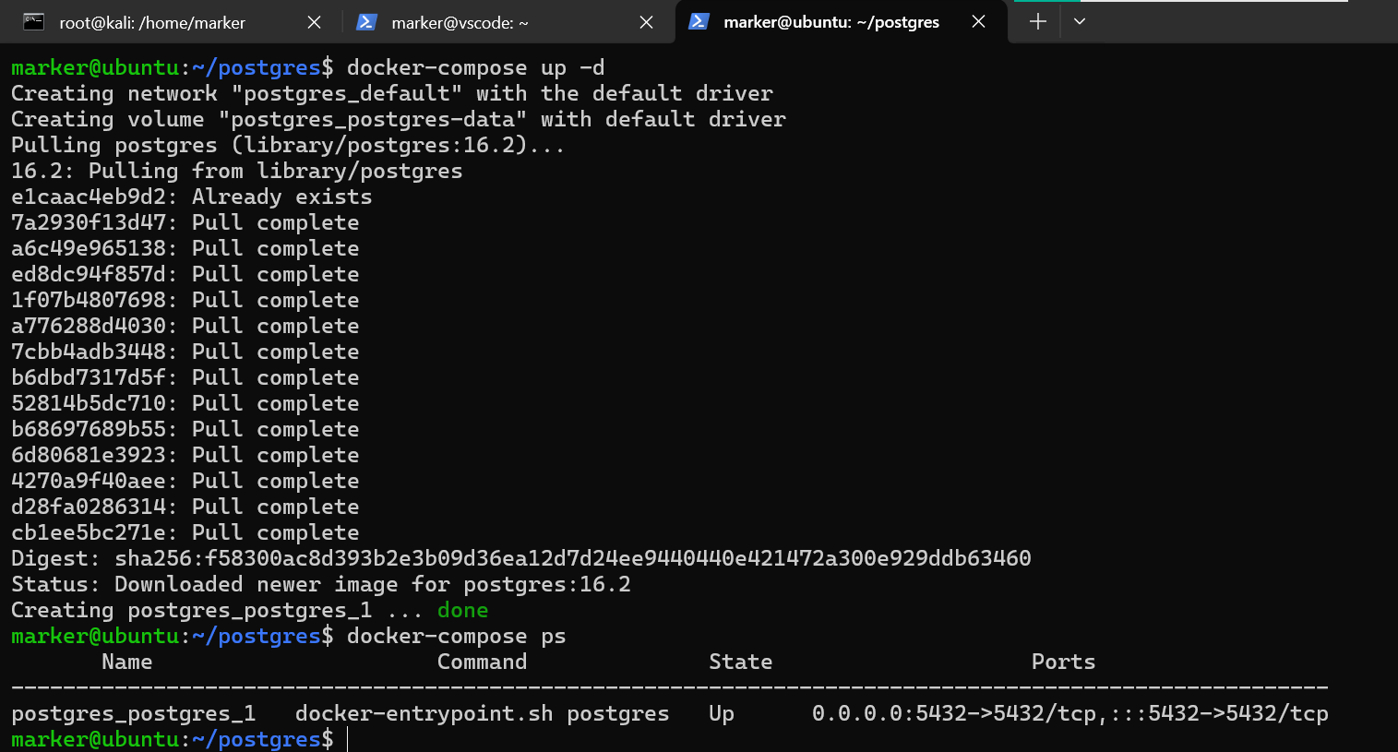Close the marker@ubuntu: ~/postgres tab
Screen dimensions: 1398x752
[978, 21]
